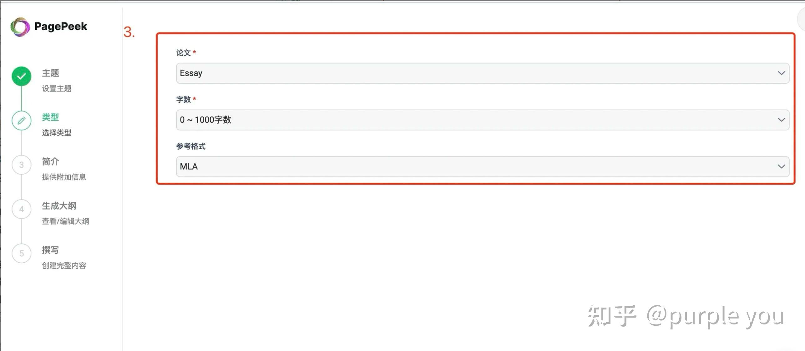
Task: Go to the 主题 step
Action: 50,73
